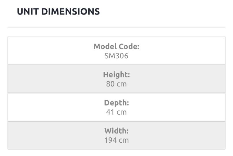This screenshot has height=156, width=233.
Task: Click the cm unit after 41
Action: coord(122,112)
